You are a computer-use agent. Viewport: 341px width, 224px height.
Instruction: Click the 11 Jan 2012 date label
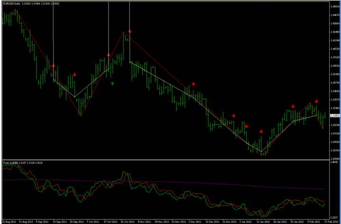[x=263, y=222]
